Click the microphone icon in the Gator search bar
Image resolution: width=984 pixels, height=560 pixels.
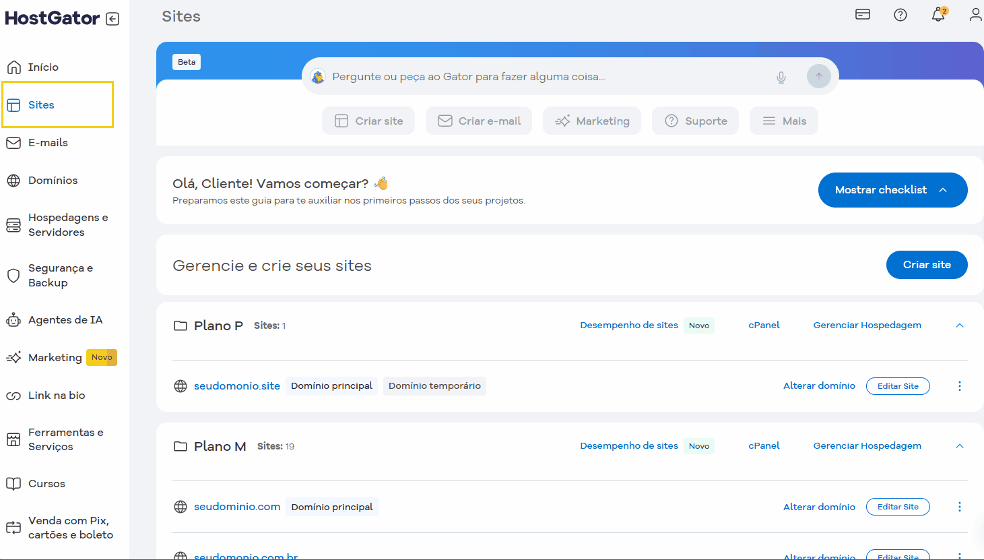pyautogui.click(x=781, y=76)
